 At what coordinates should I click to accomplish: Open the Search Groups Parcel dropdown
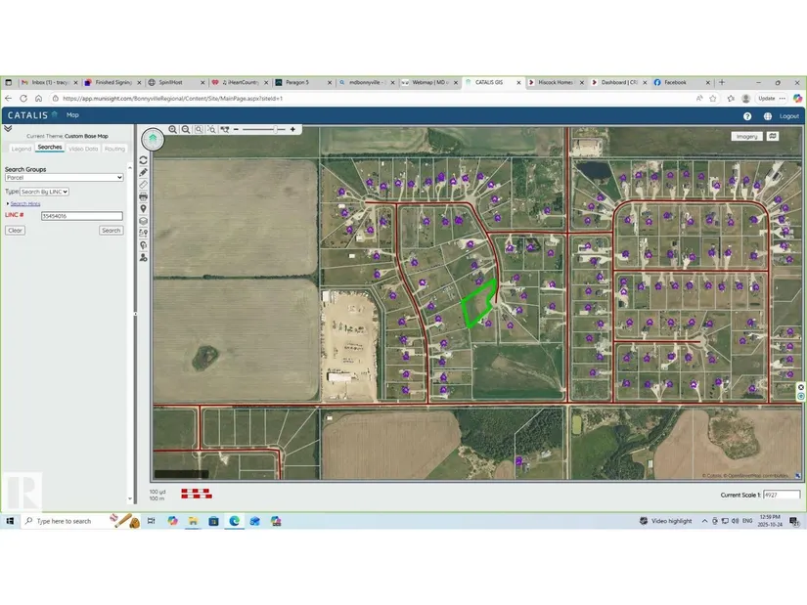[x=65, y=178]
